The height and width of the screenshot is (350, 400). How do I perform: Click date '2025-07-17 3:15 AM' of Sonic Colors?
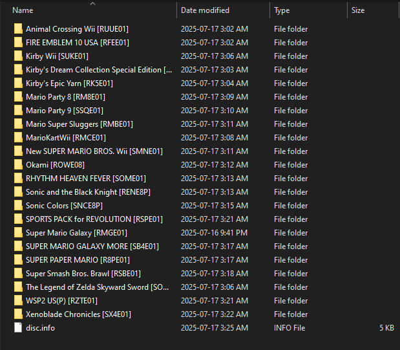click(215, 205)
